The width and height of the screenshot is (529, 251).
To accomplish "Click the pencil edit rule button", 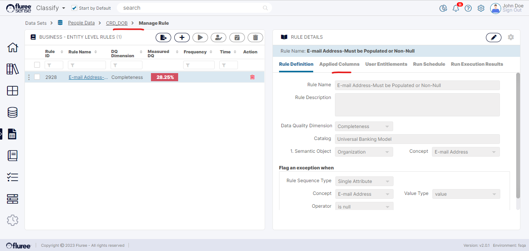I will click(493, 37).
